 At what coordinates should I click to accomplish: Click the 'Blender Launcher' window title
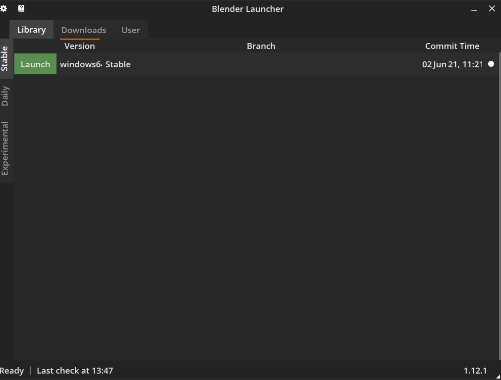[x=248, y=9]
